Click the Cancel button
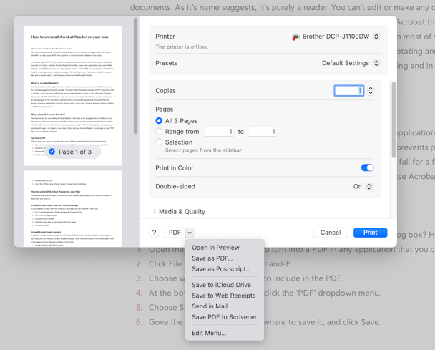This screenshot has width=435, height=350. click(x=331, y=233)
